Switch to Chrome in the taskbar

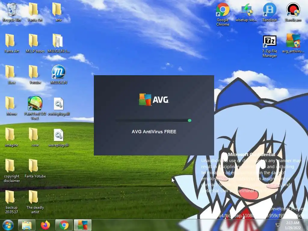(64, 225)
